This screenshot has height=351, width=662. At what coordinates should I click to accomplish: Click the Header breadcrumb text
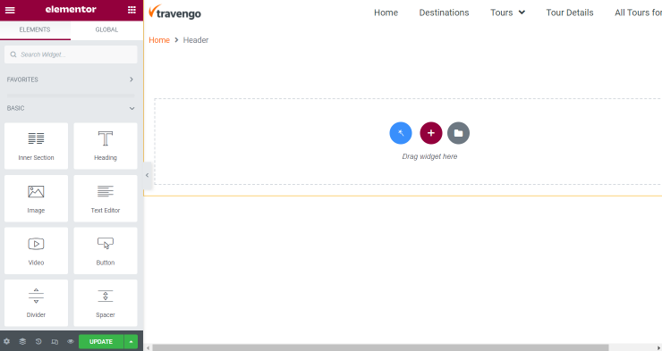tap(196, 40)
